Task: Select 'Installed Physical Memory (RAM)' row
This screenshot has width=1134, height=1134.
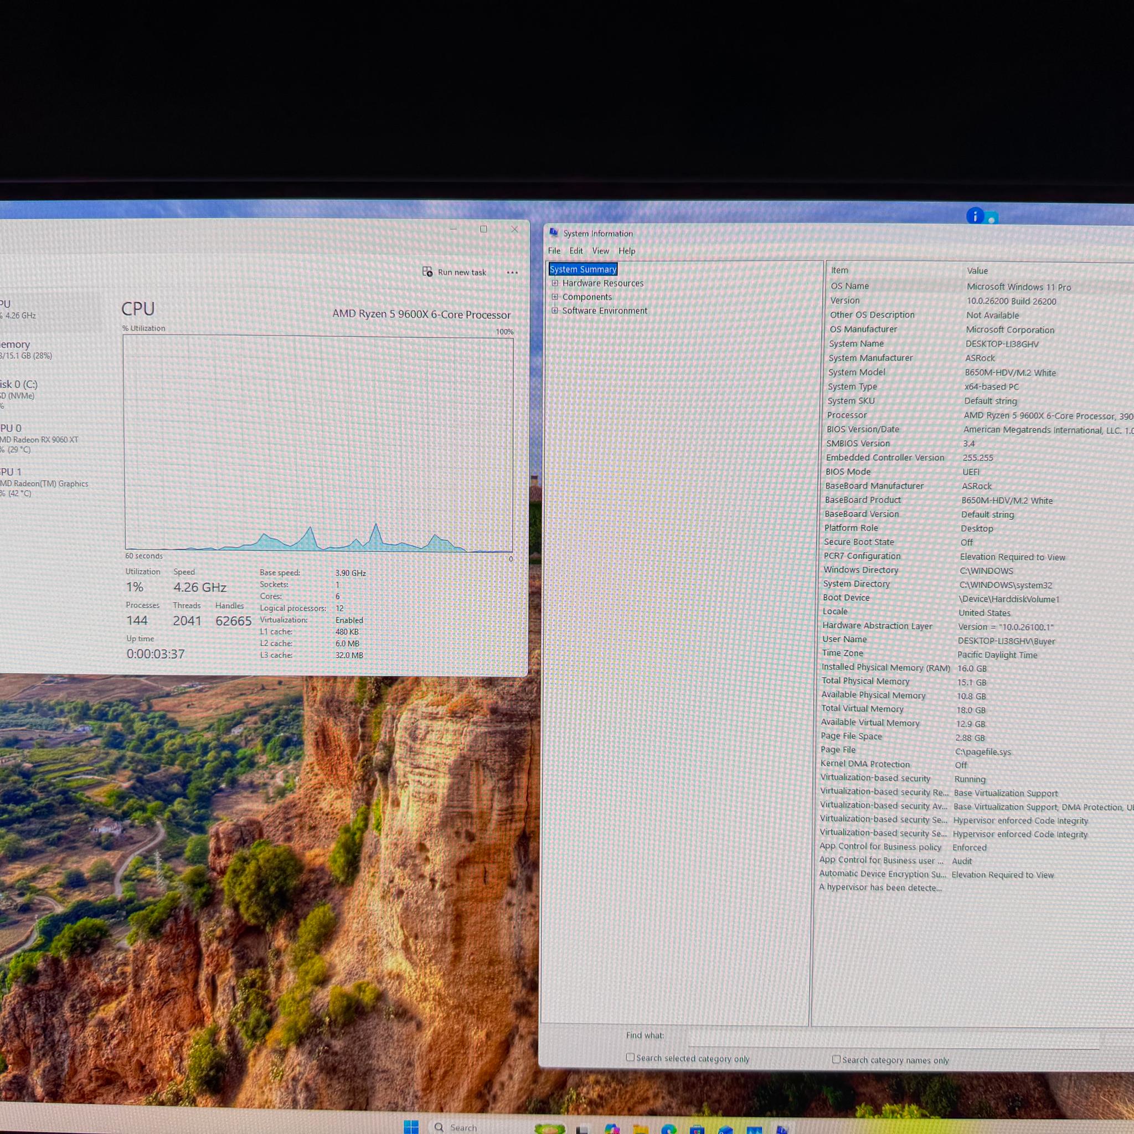Action: click(x=976, y=667)
